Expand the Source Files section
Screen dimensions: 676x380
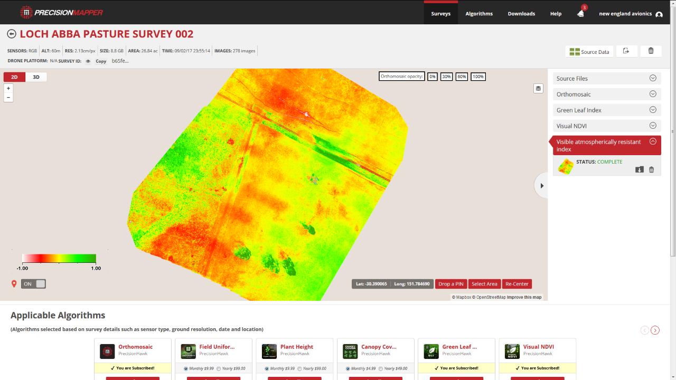point(653,78)
